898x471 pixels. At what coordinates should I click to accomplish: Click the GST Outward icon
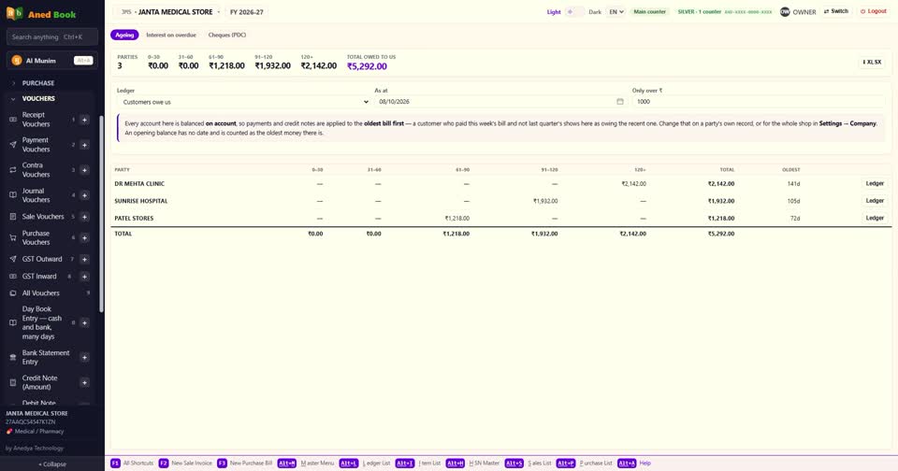coord(13,259)
